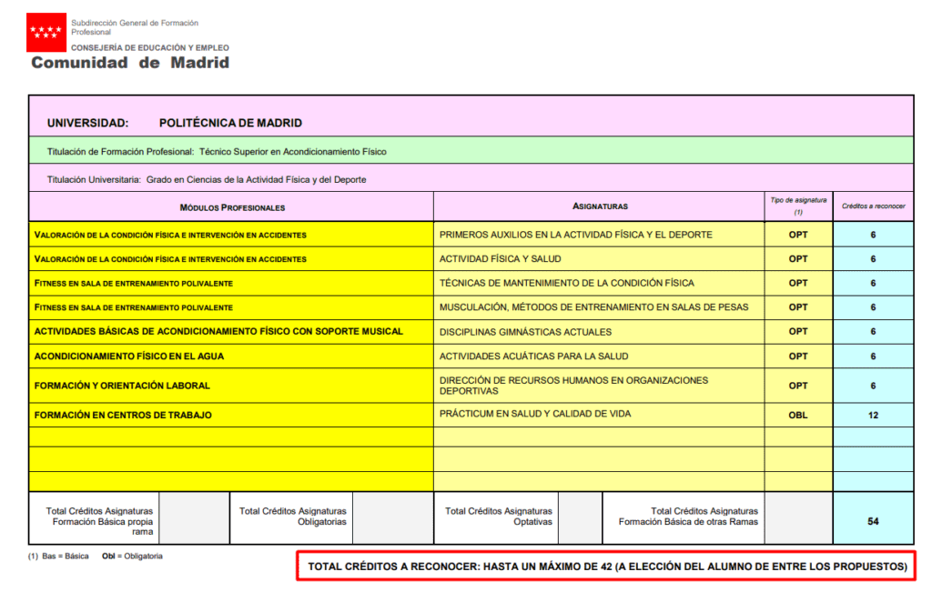Viewport: 932px width, 592px height.
Task: Click the "6" credits for Técnicas de Mantenimiento
Action: click(873, 283)
